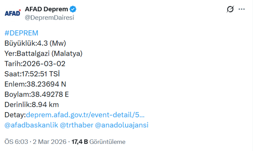Open the #DEPREM hashtag
This screenshot has height=151, width=253.
(x=21, y=33)
